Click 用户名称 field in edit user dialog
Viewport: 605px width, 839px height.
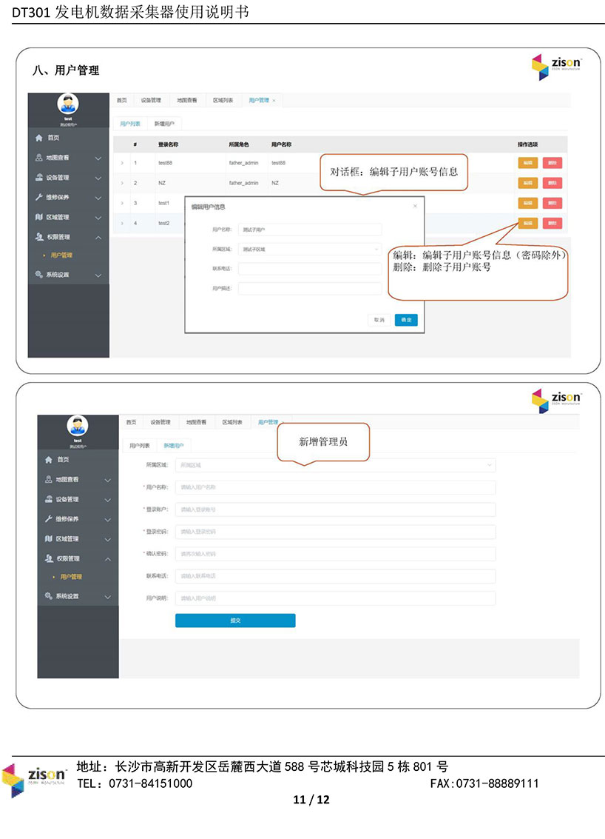[x=309, y=230]
